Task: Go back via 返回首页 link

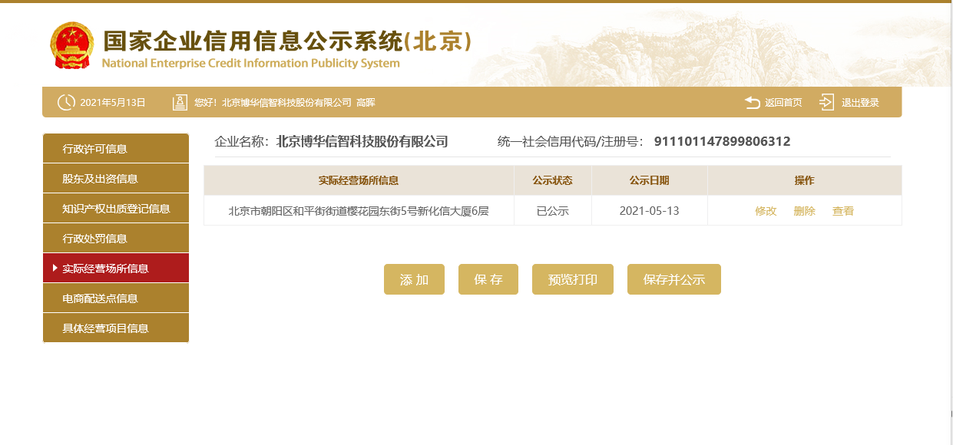Action: click(x=783, y=103)
